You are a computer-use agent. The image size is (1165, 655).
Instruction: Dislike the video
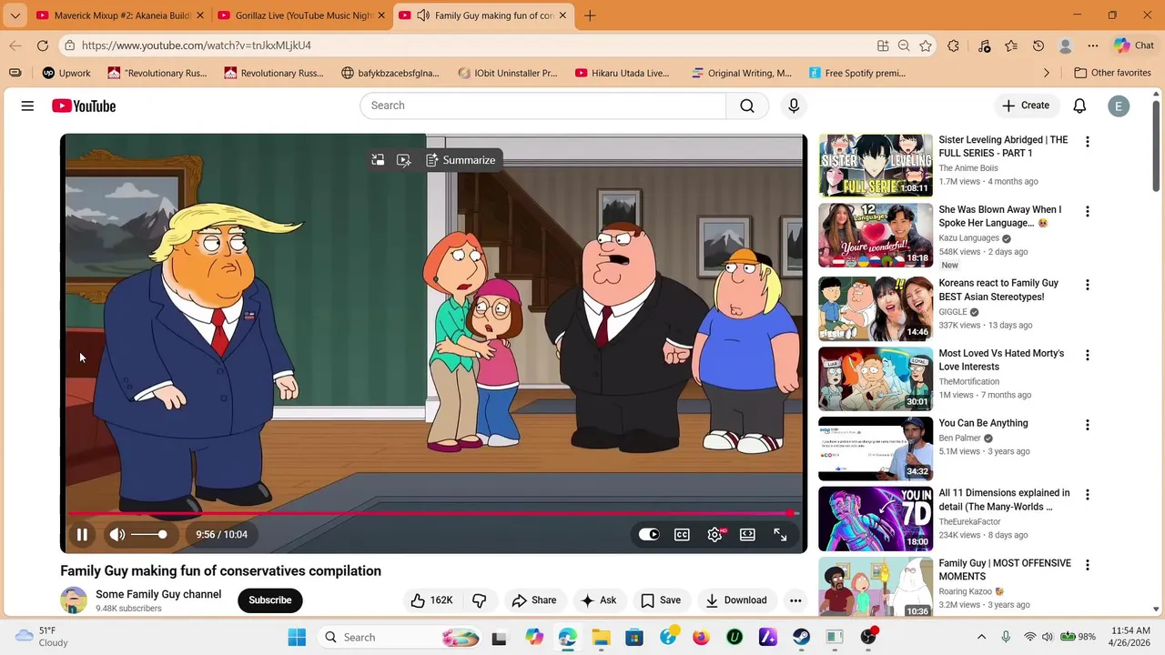click(480, 600)
